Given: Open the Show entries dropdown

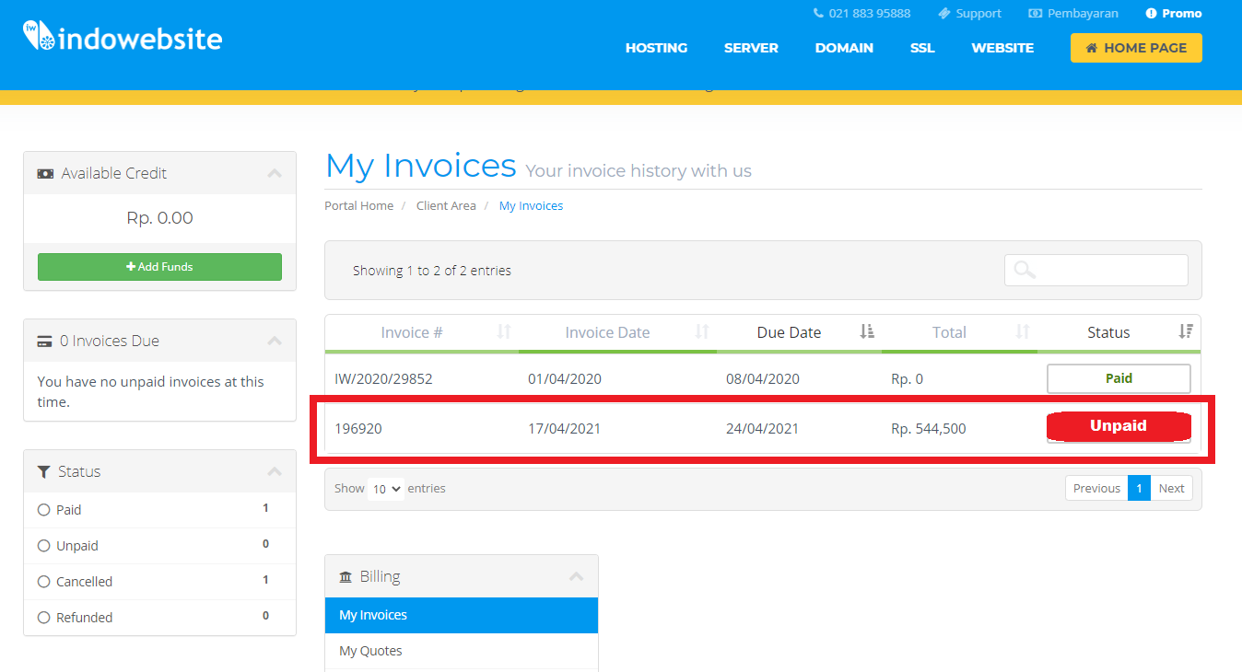Looking at the screenshot, I should [384, 488].
